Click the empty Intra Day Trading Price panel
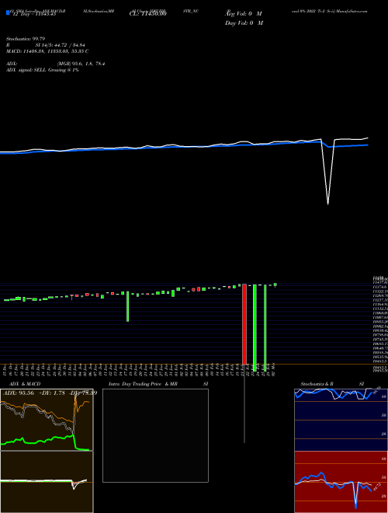Screen dimensions: 388x513 [x=155, y=435]
